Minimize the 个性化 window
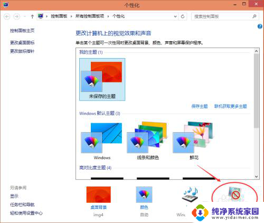Screen dimensions: 264x223 (x=235, y=4)
